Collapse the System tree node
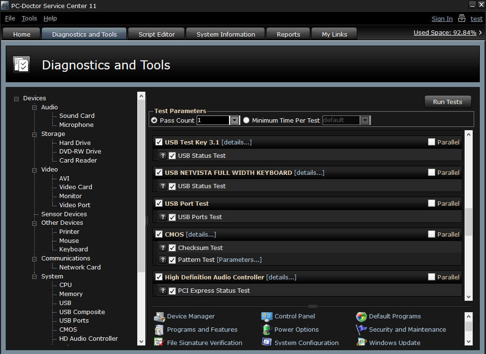The height and width of the screenshot is (354, 486). point(34,277)
